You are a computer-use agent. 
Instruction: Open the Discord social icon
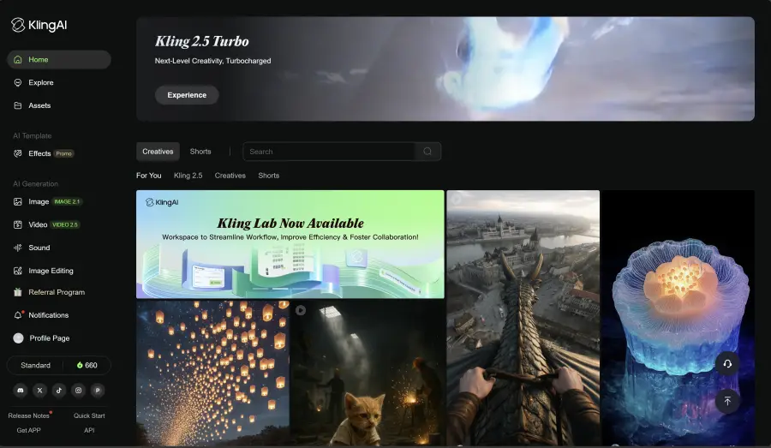20,390
